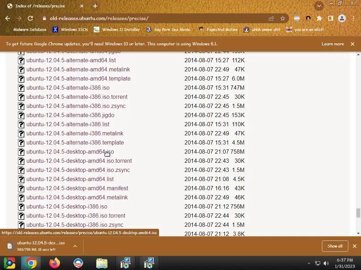The height and width of the screenshot is (270, 361).
Task: Go back to the previous page
Action: pyautogui.click(x=8, y=18)
